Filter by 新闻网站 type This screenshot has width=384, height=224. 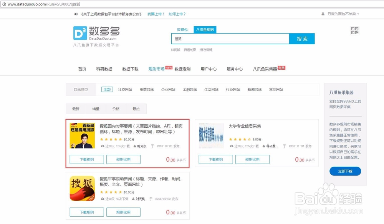click(x=255, y=90)
